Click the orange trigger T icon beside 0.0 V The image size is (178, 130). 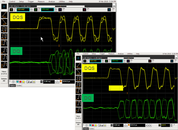[160, 125]
